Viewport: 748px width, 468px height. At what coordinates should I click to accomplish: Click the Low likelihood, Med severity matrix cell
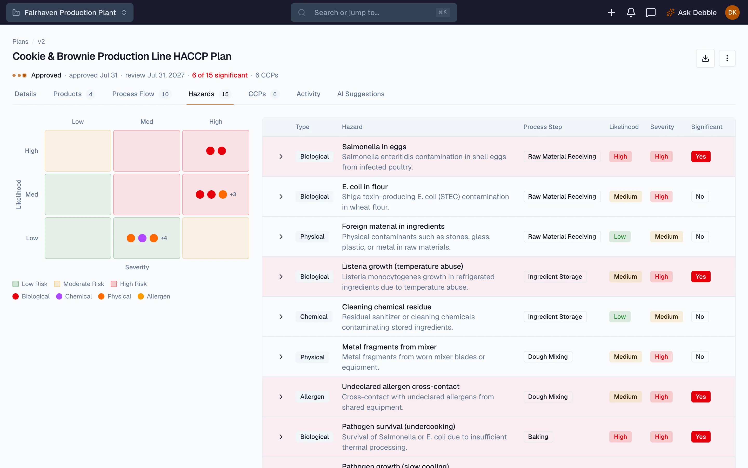click(x=146, y=238)
